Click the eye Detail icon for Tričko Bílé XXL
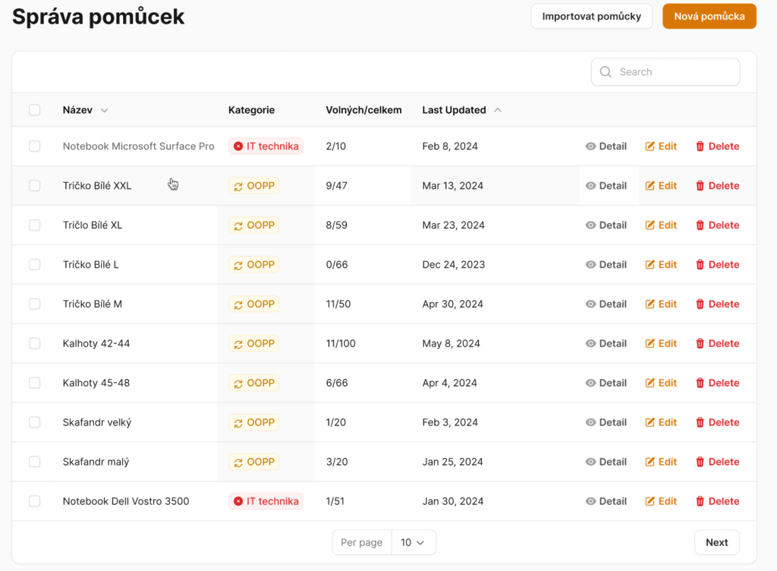Viewport: 777px width, 571px height. tap(590, 186)
